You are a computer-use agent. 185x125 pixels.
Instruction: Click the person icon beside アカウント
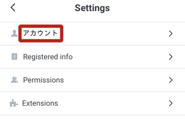pyautogui.click(x=14, y=33)
